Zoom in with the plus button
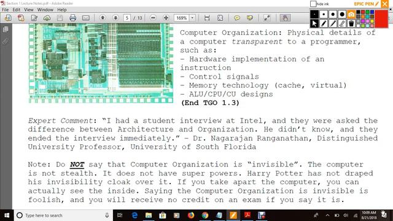The height and width of the screenshot is (221, 393). pos(166,18)
